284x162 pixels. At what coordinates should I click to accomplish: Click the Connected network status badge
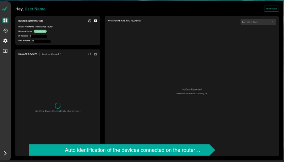[40, 31]
